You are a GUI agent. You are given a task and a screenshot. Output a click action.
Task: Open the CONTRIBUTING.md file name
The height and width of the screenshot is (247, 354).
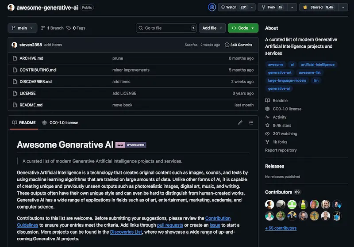tap(38, 70)
